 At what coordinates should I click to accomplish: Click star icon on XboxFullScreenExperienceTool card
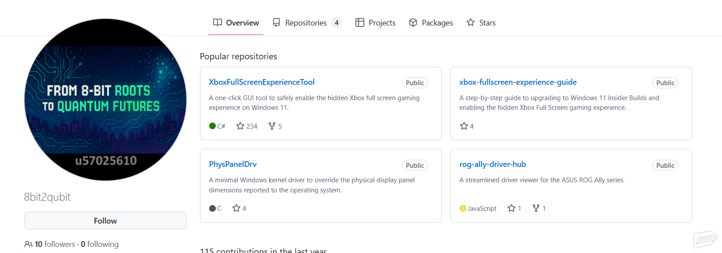[240, 126]
